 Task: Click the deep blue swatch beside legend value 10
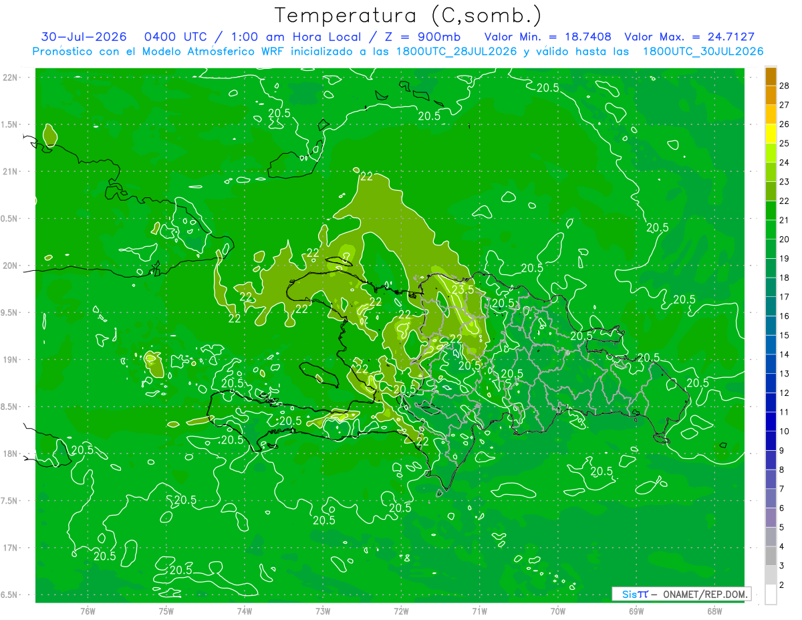[x=771, y=422]
